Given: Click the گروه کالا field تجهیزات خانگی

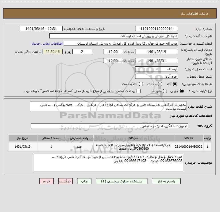Looking at the screenshot, I should pyautogui.click(x=109, y=126).
